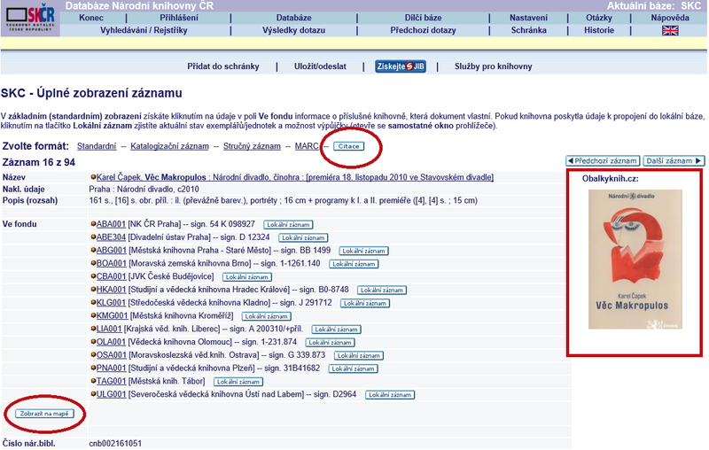Click the bullet icon beside BOA001
The image size is (709, 450).
(x=93, y=263)
